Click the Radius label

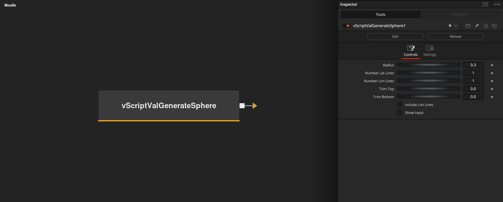point(388,65)
